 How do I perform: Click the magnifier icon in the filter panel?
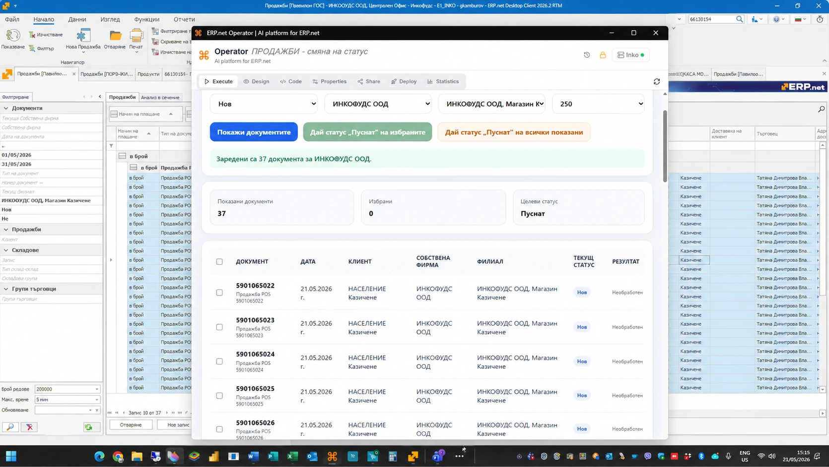[10, 427]
